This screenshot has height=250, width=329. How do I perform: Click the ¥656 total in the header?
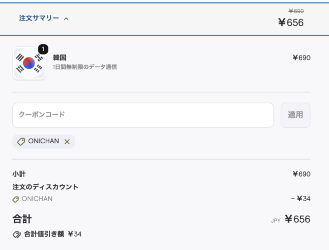290,23
